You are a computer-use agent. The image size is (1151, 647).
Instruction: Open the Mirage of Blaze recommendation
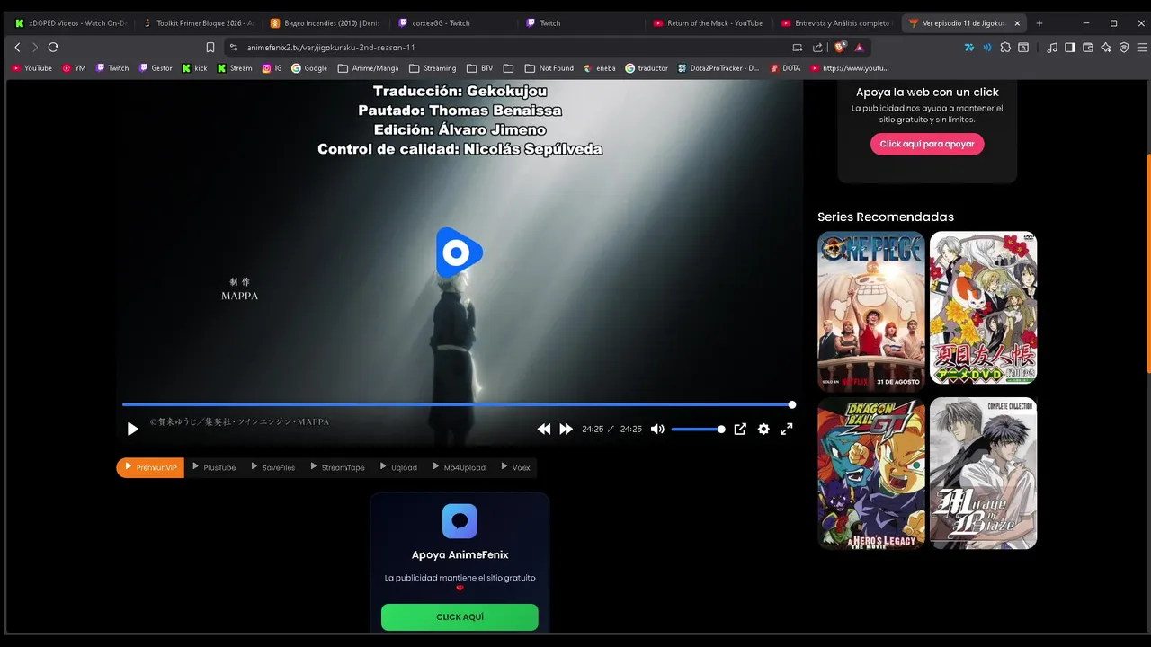coord(983,473)
